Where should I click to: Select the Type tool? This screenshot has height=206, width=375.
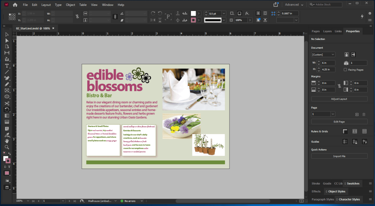point(7,66)
